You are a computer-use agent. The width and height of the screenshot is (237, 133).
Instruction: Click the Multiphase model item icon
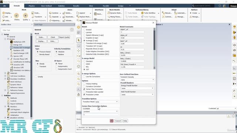(11, 42)
